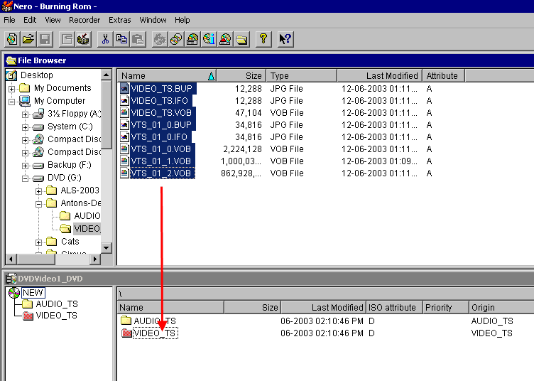
Task: Select the VTS_01_1.VOB file row
Action: [x=325, y=161]
